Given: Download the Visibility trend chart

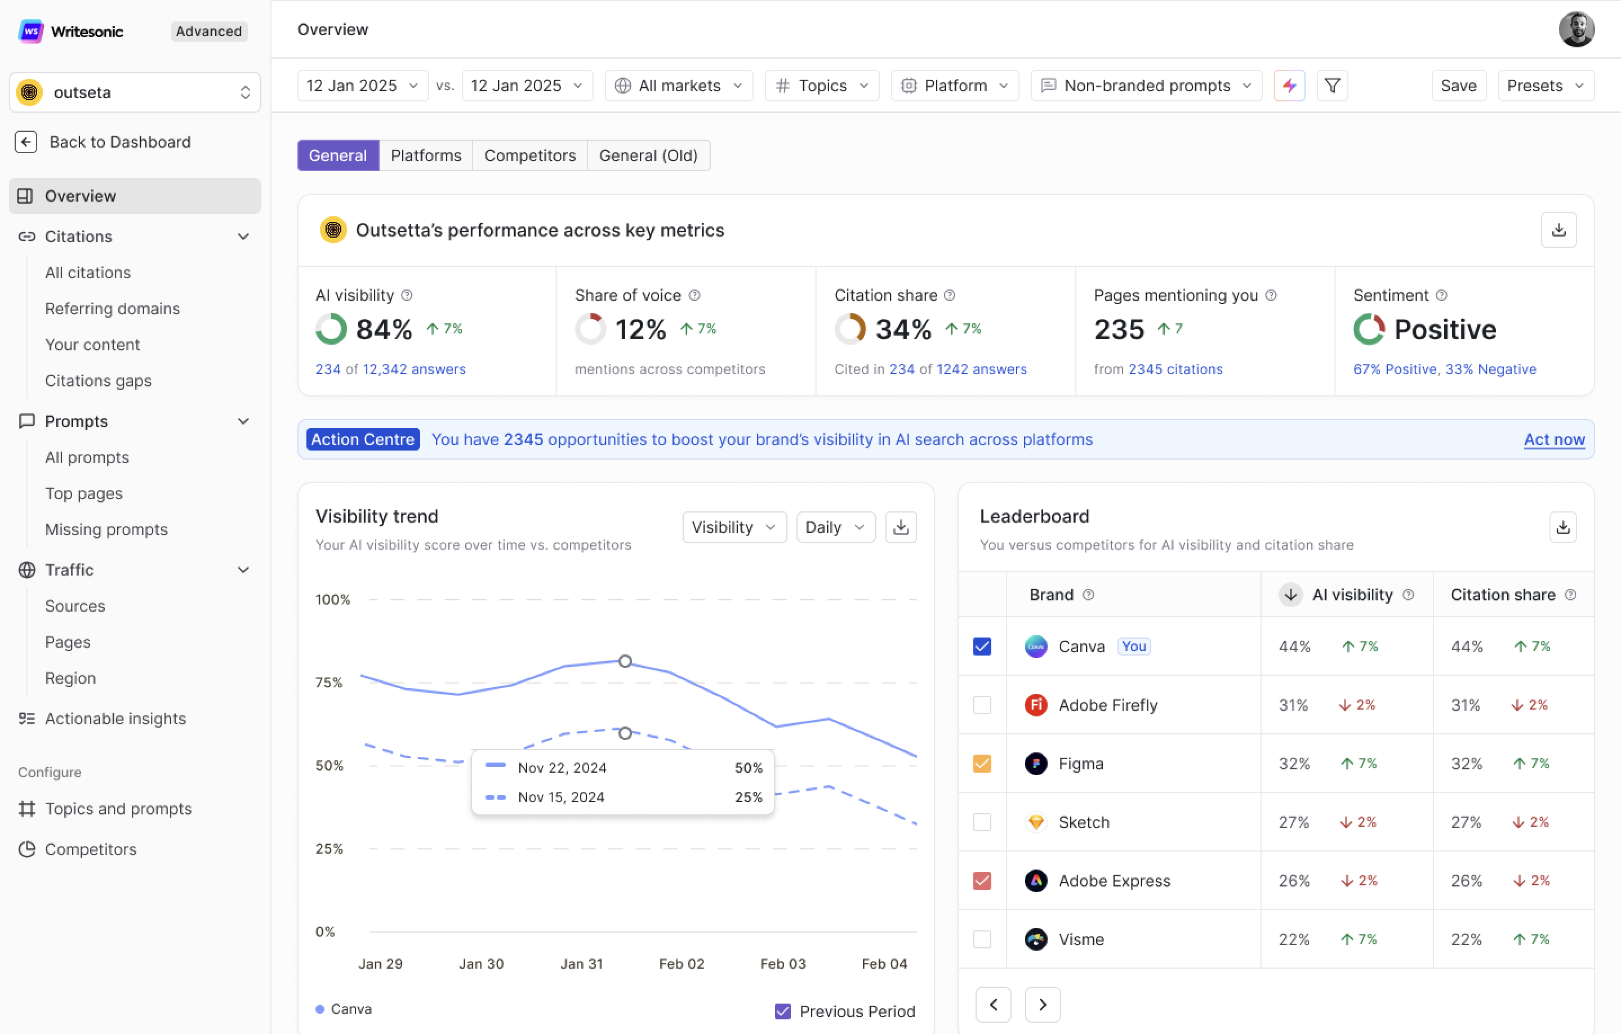Looking at the screenshot, I should pyautogui.click(x=901, y=527).
